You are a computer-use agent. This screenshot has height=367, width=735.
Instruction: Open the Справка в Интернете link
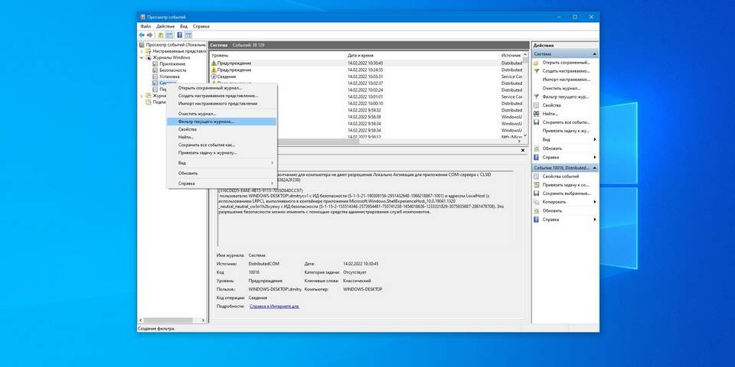point(274,306)
